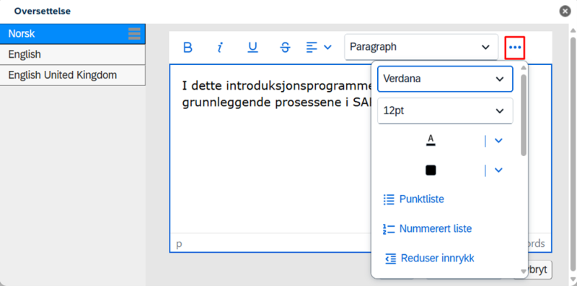The height and width of the screenshot is (286, 577).
Task: Select the English language row
Action: (x=73, y=55)
